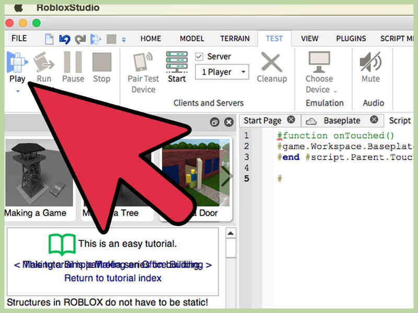Image resolution: width=418 pixels, height=313 pixels.
Task: Open the RobloxStudio app menu
Action: pyautogui.click(x=68, y=7)
